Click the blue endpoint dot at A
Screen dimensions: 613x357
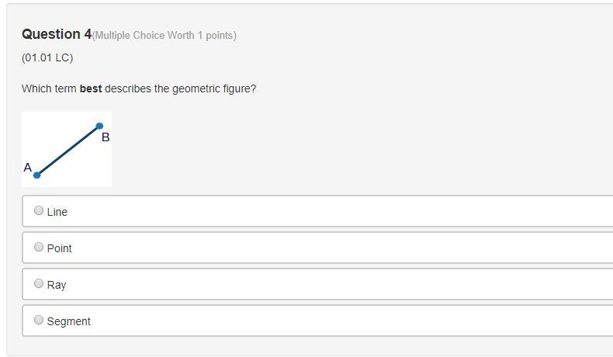tap(36, 175)
